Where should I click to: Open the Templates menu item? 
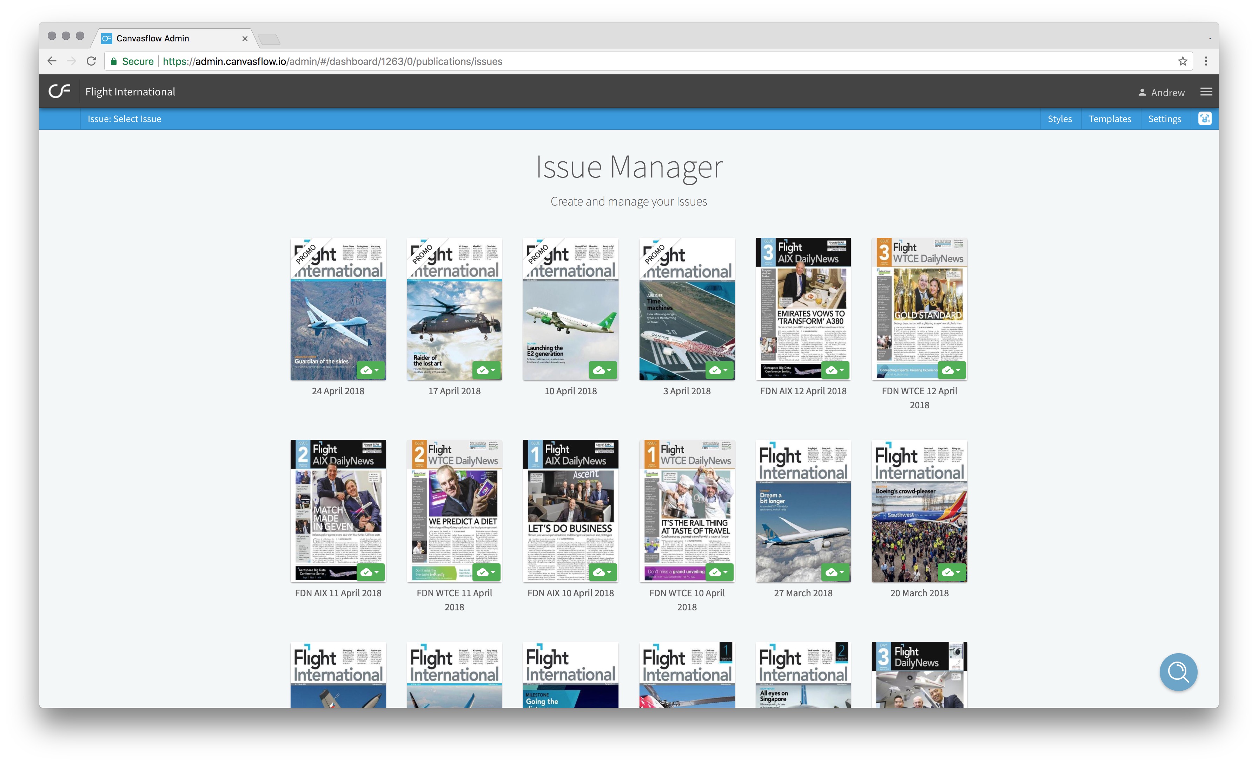click(1110, 119)
